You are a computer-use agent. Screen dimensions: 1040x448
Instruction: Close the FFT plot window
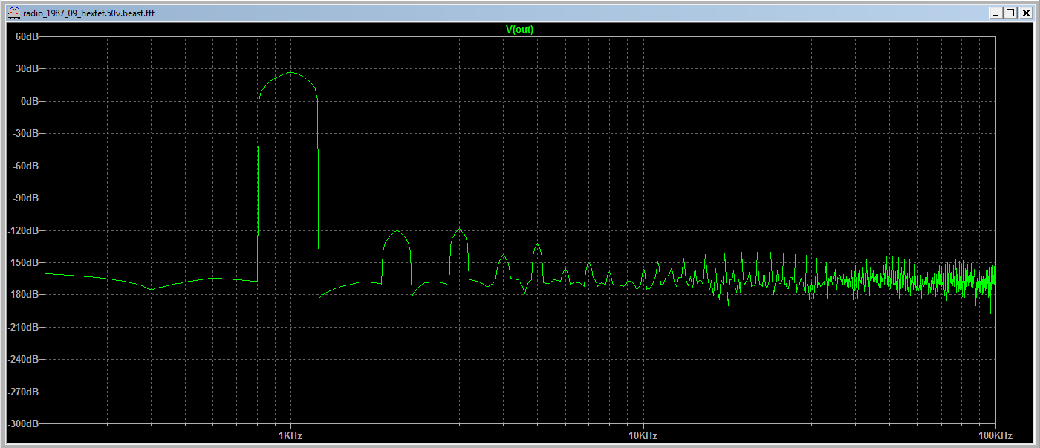coord(1024,13)
